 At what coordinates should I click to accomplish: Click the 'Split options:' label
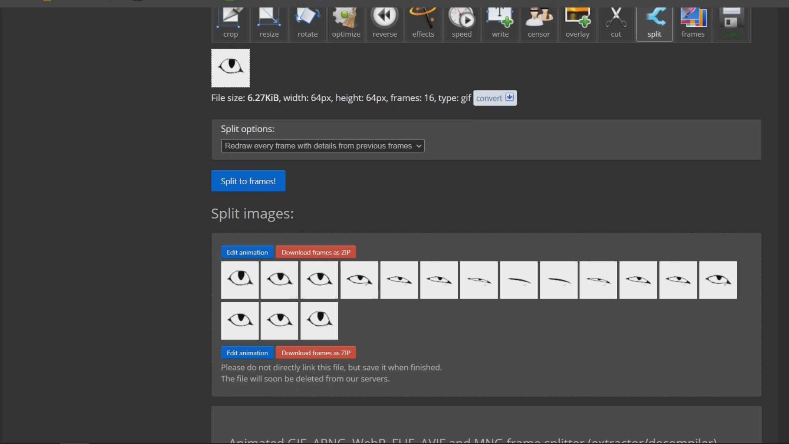(247, 129)
